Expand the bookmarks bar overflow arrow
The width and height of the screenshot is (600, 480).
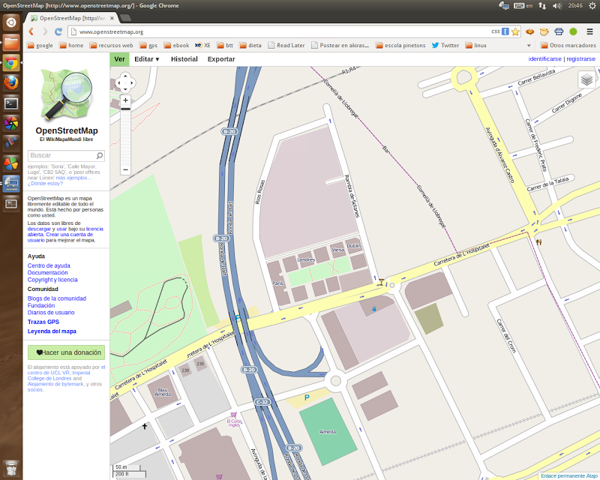pyautogui.click(x=529, y=46)
